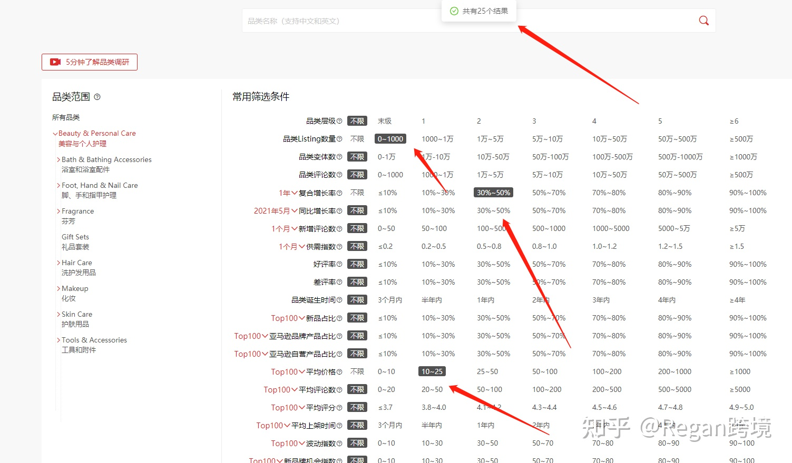
Task: Select 末级 for 品类层级
Action: (385, 120)
